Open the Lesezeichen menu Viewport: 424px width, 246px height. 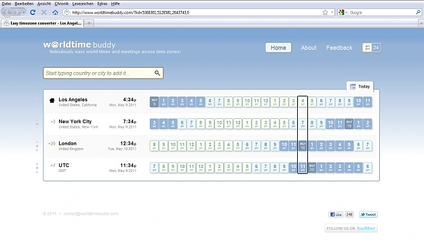pyautogui.click(x=83, y=3)
